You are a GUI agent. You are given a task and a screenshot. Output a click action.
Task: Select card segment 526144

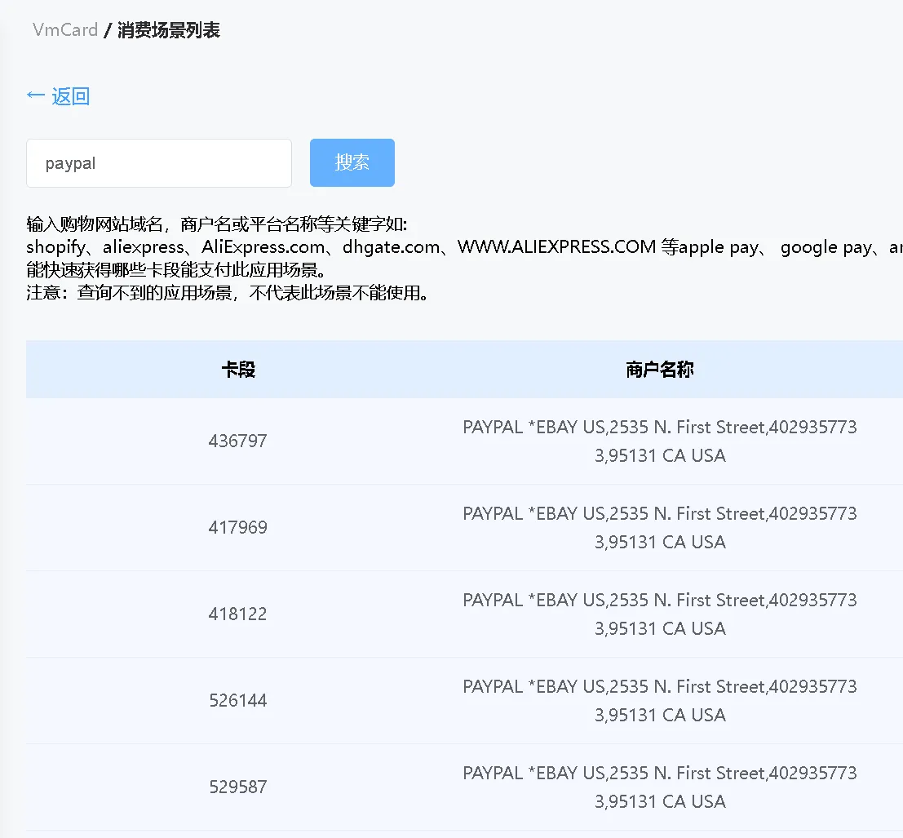coord(238,700)
